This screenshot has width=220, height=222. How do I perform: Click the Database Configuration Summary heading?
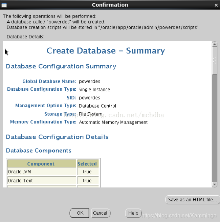[x=61, y=66]
